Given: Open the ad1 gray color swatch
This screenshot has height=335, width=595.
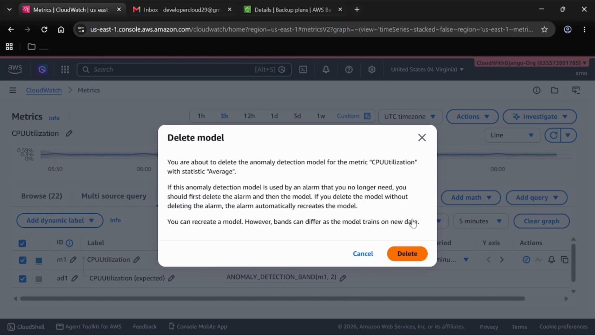Looking at the screenshot, I should 39,279.
